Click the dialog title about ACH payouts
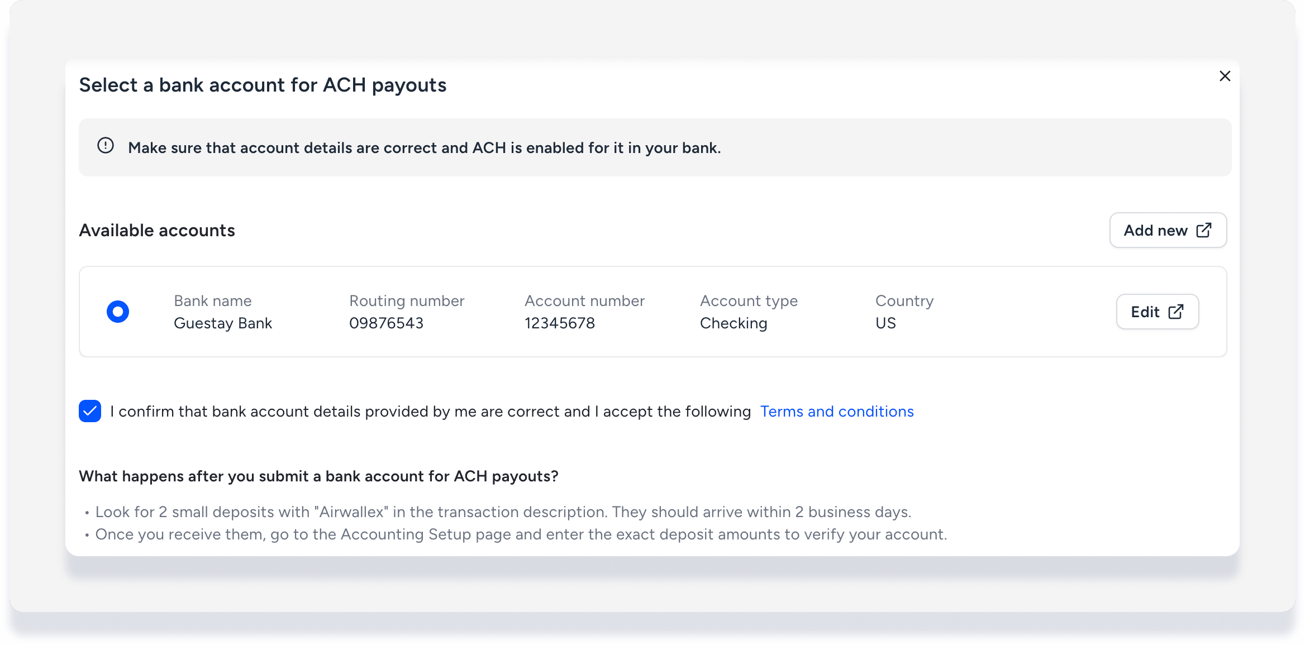1305x645 pixels. point(263,85)
